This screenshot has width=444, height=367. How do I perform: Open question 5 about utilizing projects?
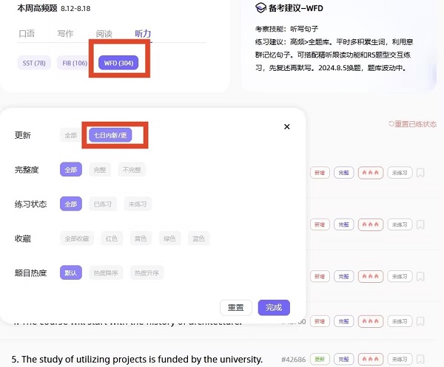pos(137,360)
